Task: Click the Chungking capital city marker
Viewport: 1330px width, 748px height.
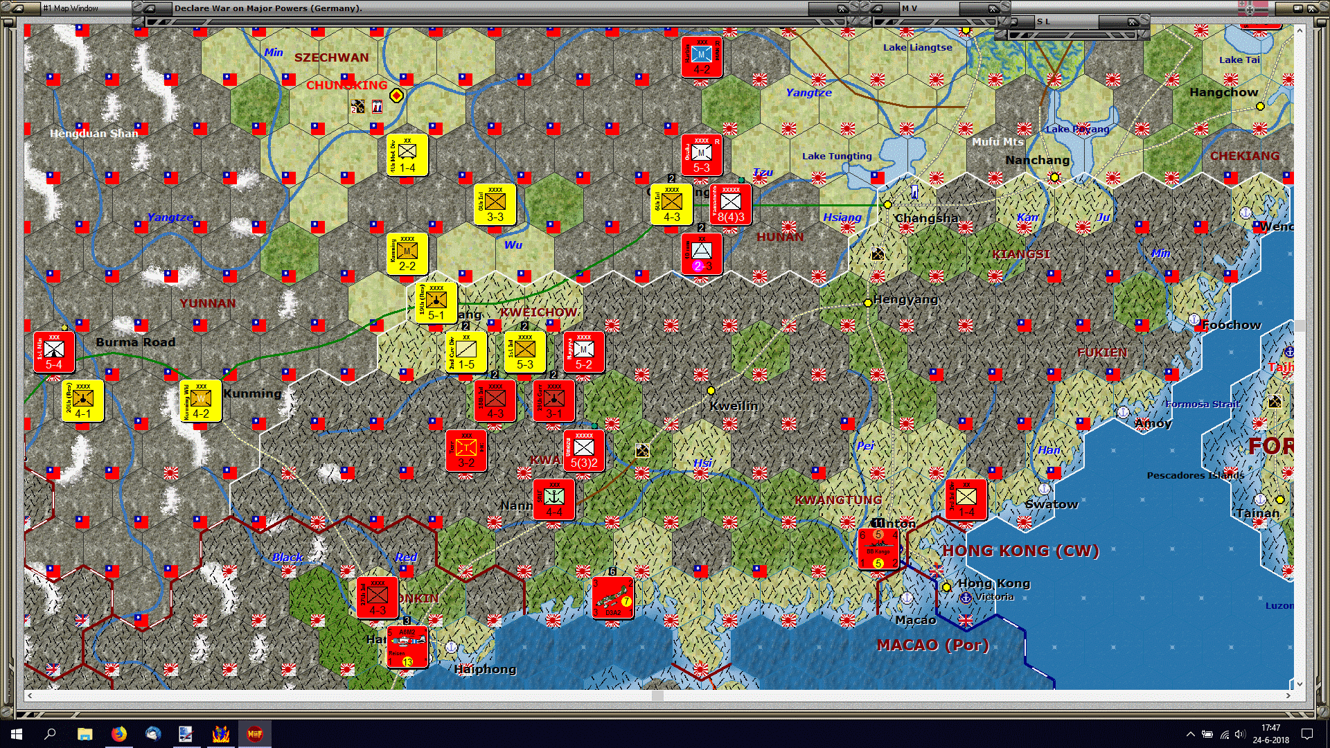Action: [396, 96]
